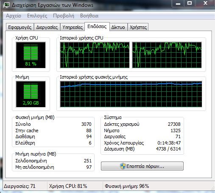Click the Διεργασίες value 71 in Σύστημα

(x=178, y=136)
